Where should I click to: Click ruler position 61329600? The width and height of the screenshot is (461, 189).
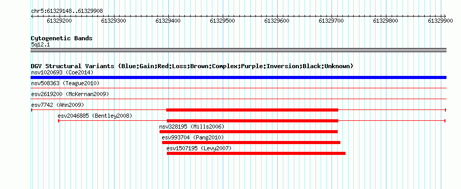point(277,21)
